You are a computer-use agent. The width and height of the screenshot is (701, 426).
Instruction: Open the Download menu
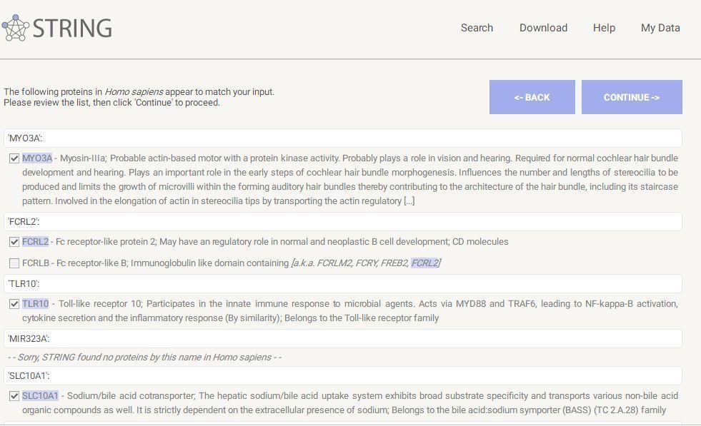[x=543, y=28]
